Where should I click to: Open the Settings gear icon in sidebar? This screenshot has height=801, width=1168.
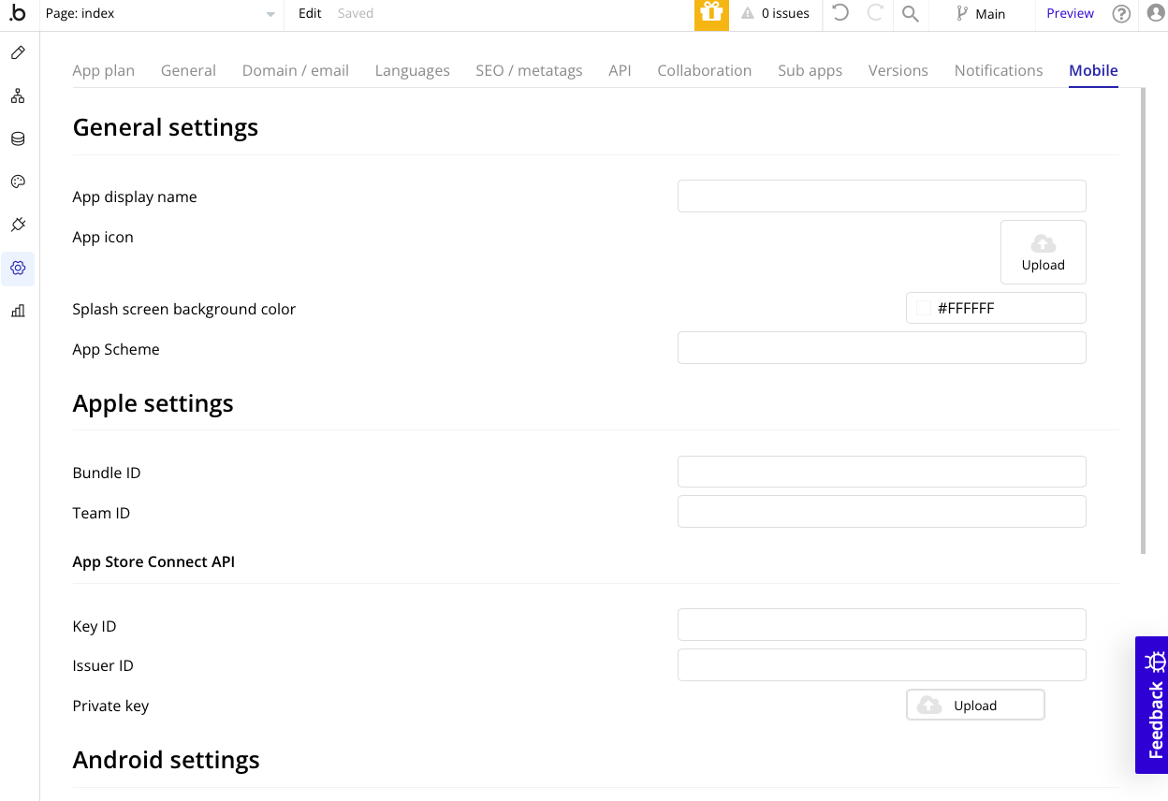(x=18, y=269)
